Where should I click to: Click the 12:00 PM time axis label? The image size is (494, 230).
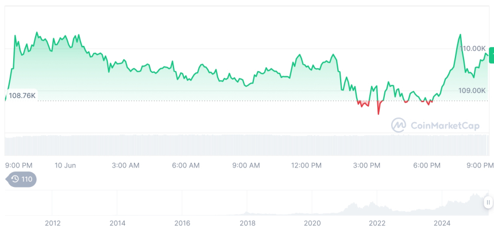tap(307, 165)
